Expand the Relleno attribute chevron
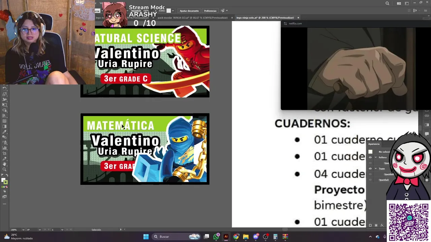 375,157
